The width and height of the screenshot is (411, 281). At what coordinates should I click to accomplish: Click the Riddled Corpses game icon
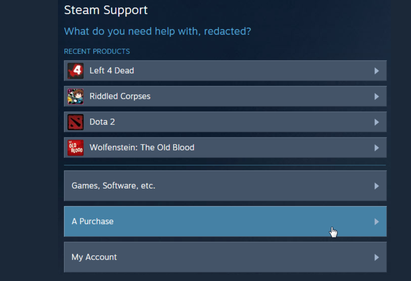[x=76, y=96]
